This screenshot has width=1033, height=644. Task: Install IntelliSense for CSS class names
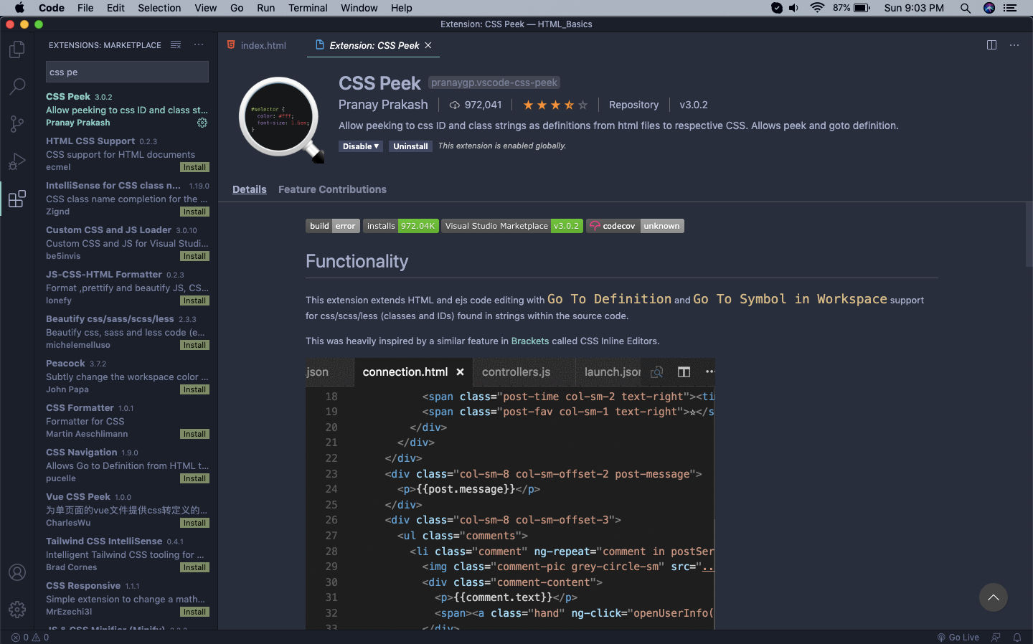[x=194, y=212]
